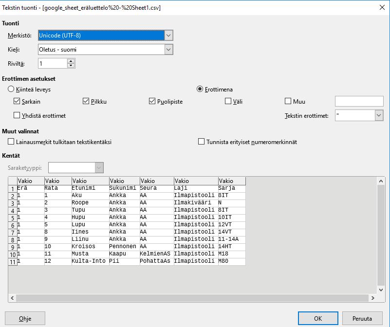Click the "PohattaAs" club cell

[157, 261]
